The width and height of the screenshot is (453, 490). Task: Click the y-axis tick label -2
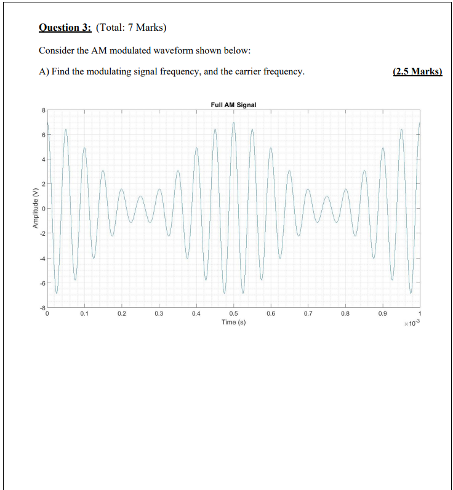[42, 233]
